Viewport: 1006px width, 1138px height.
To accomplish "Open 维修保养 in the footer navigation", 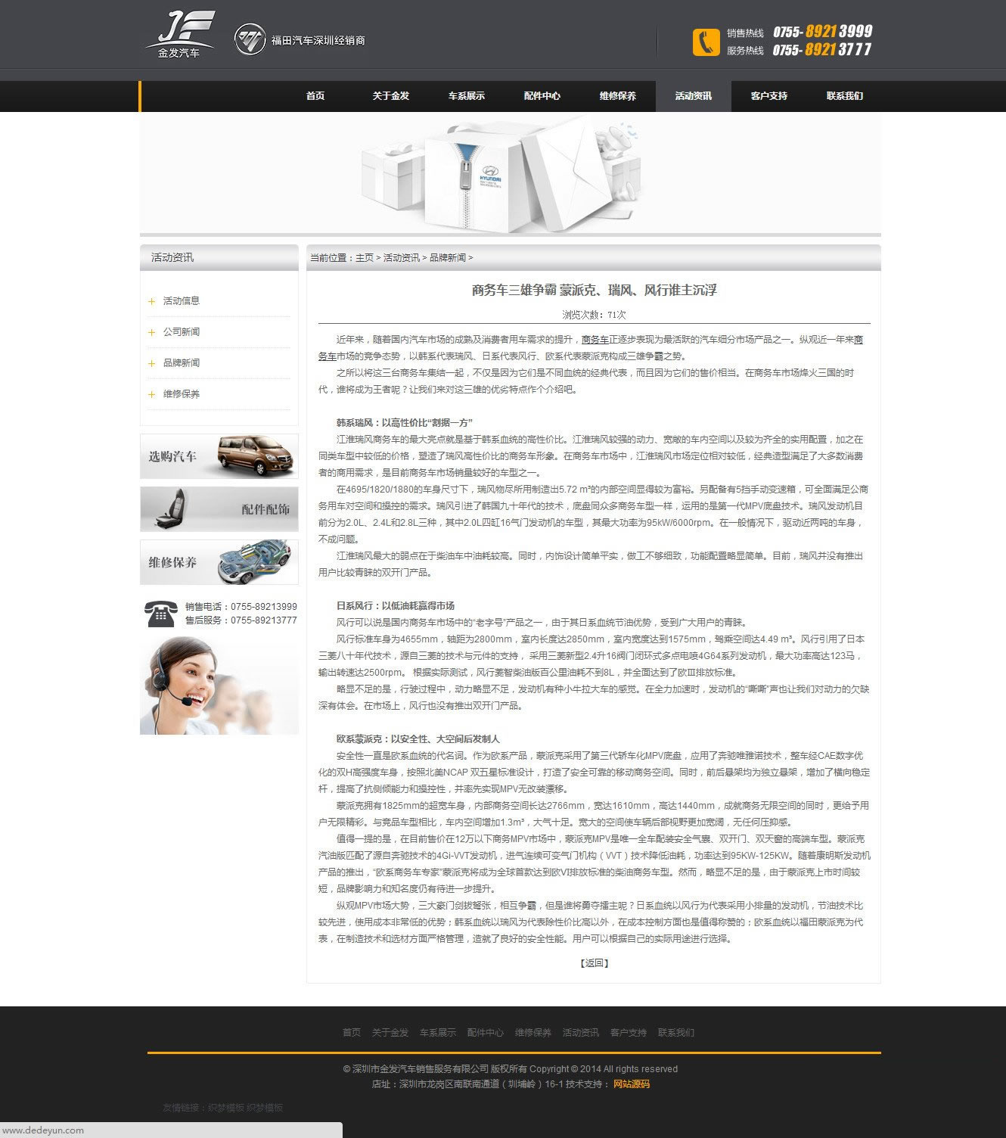I will (533, 1033).
